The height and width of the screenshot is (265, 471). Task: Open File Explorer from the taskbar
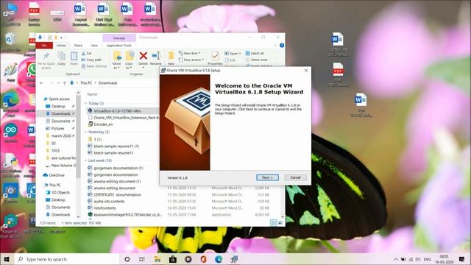point(157,259)
